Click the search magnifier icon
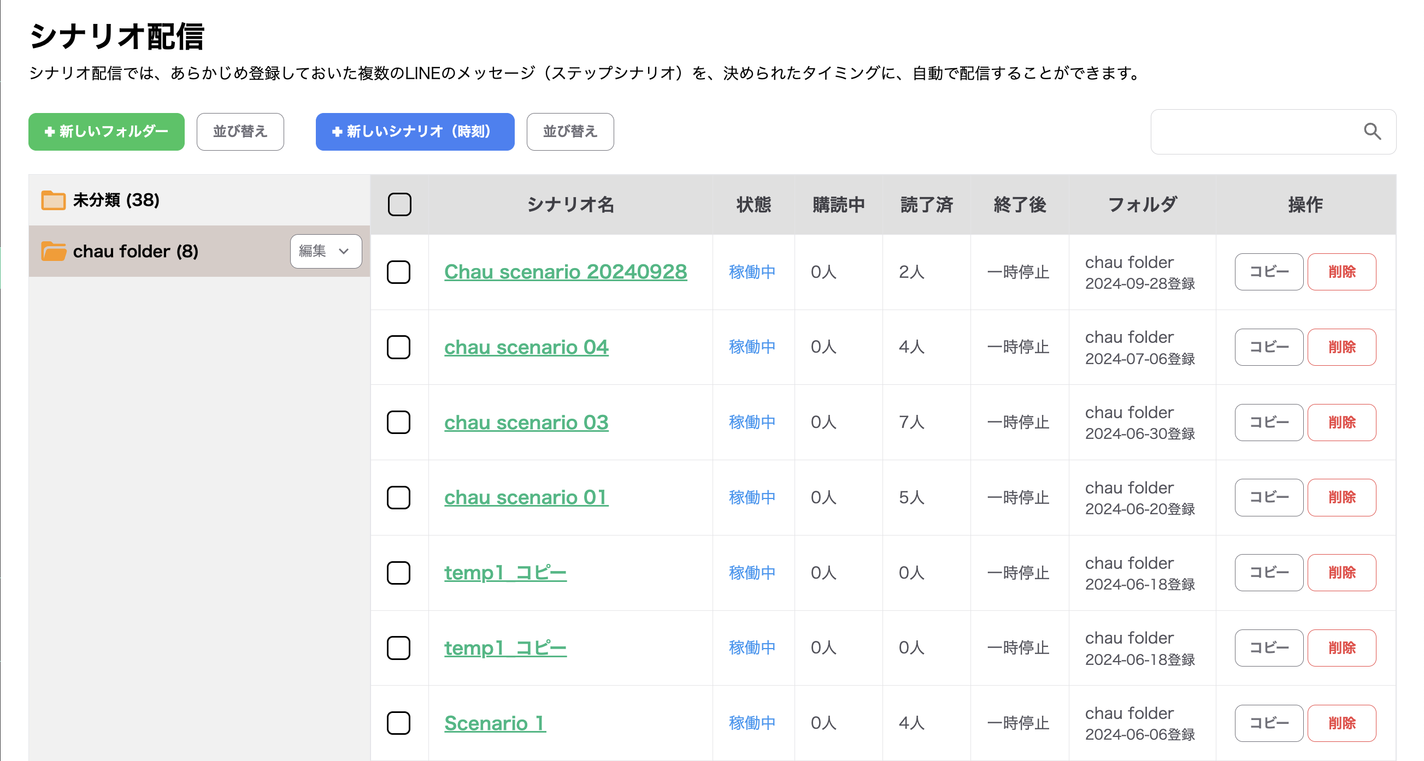The width and height of the screenshot is (1424, 761). [x=1372, y=132]
